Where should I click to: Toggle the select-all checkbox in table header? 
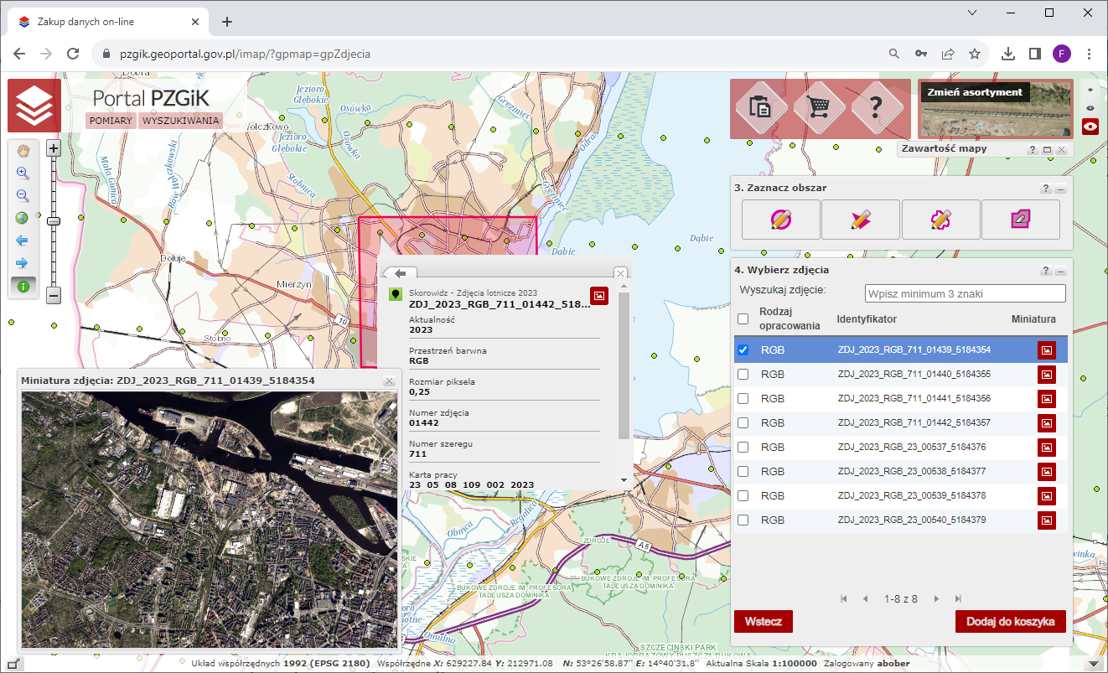[x=743, y=319]
